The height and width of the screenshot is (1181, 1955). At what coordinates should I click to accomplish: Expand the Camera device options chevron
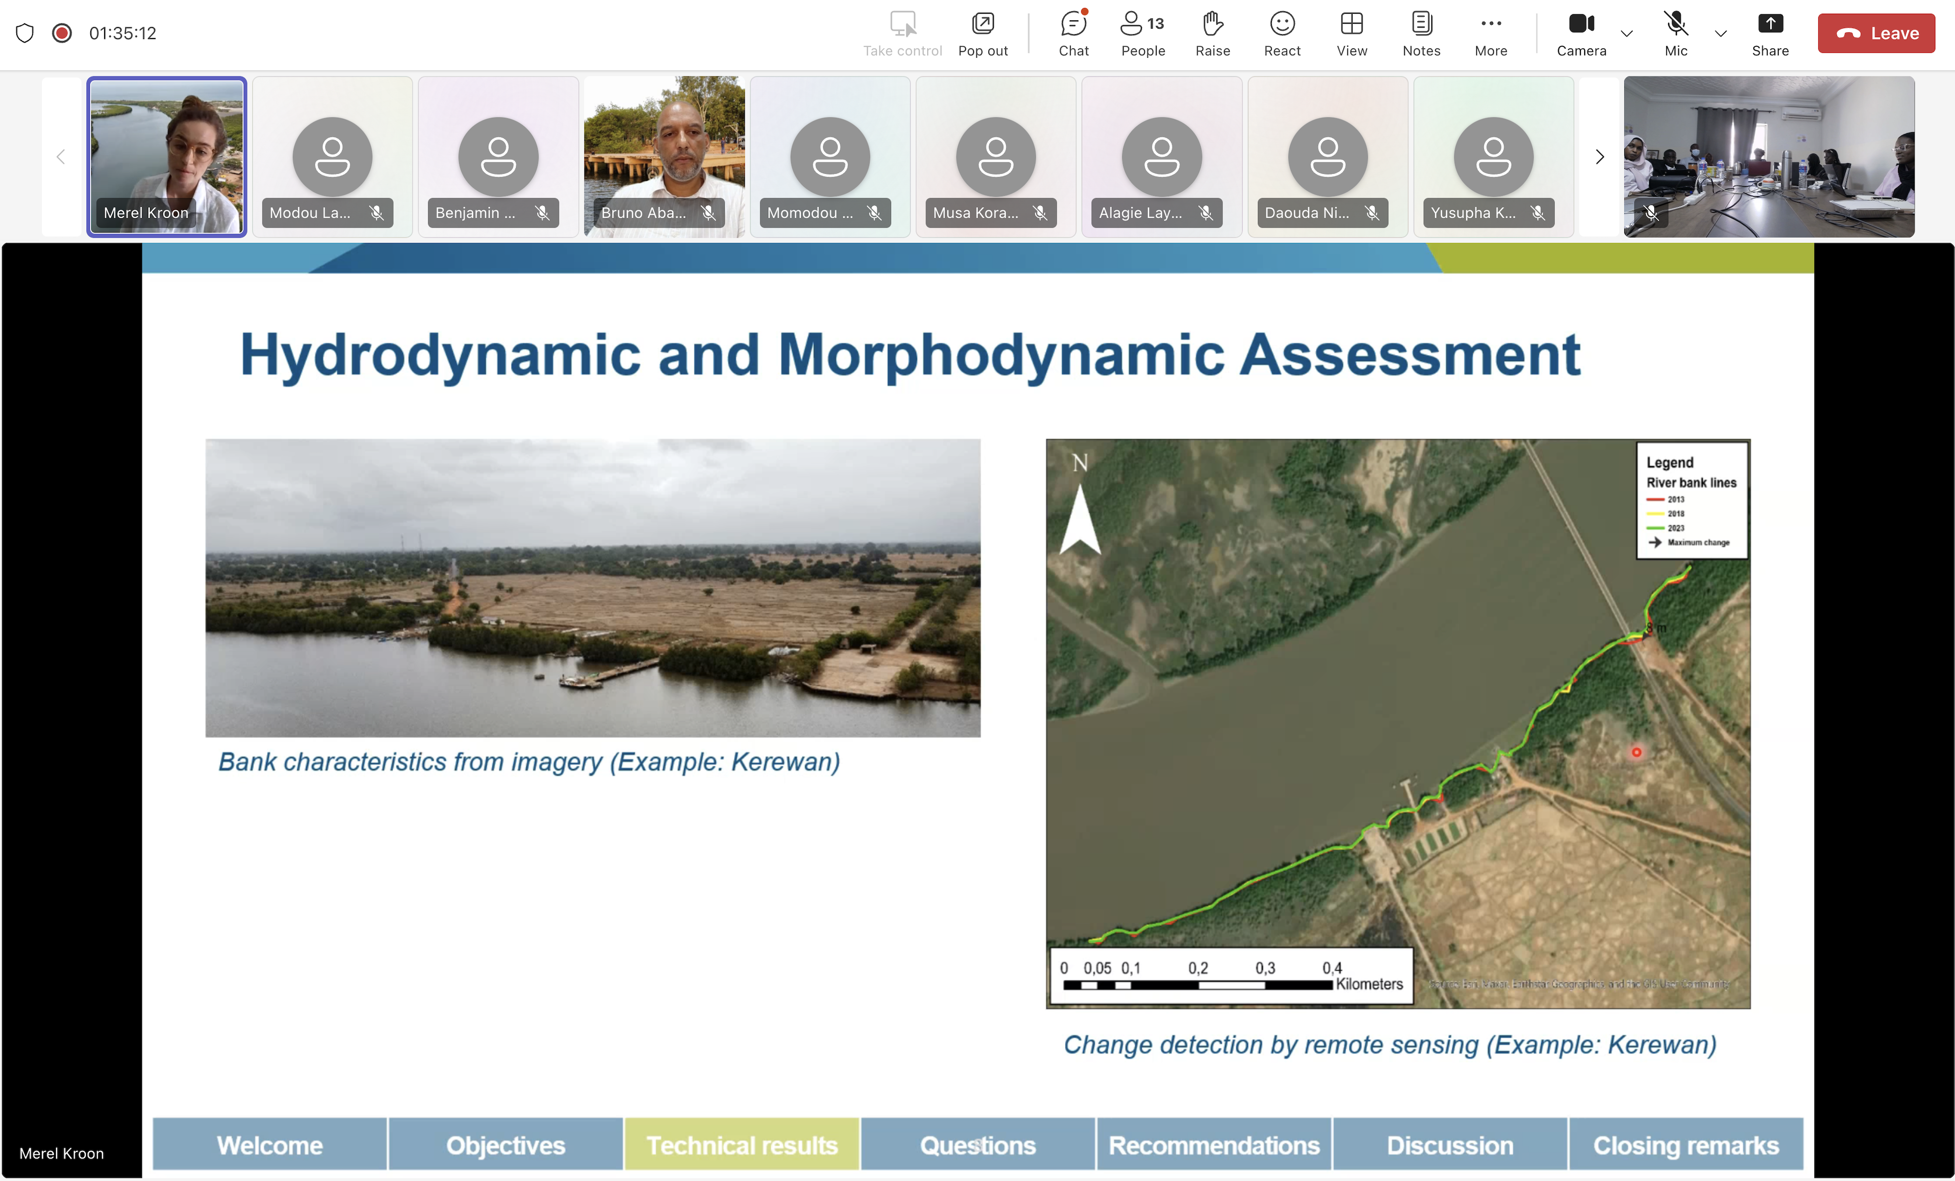click(1627, 34)
